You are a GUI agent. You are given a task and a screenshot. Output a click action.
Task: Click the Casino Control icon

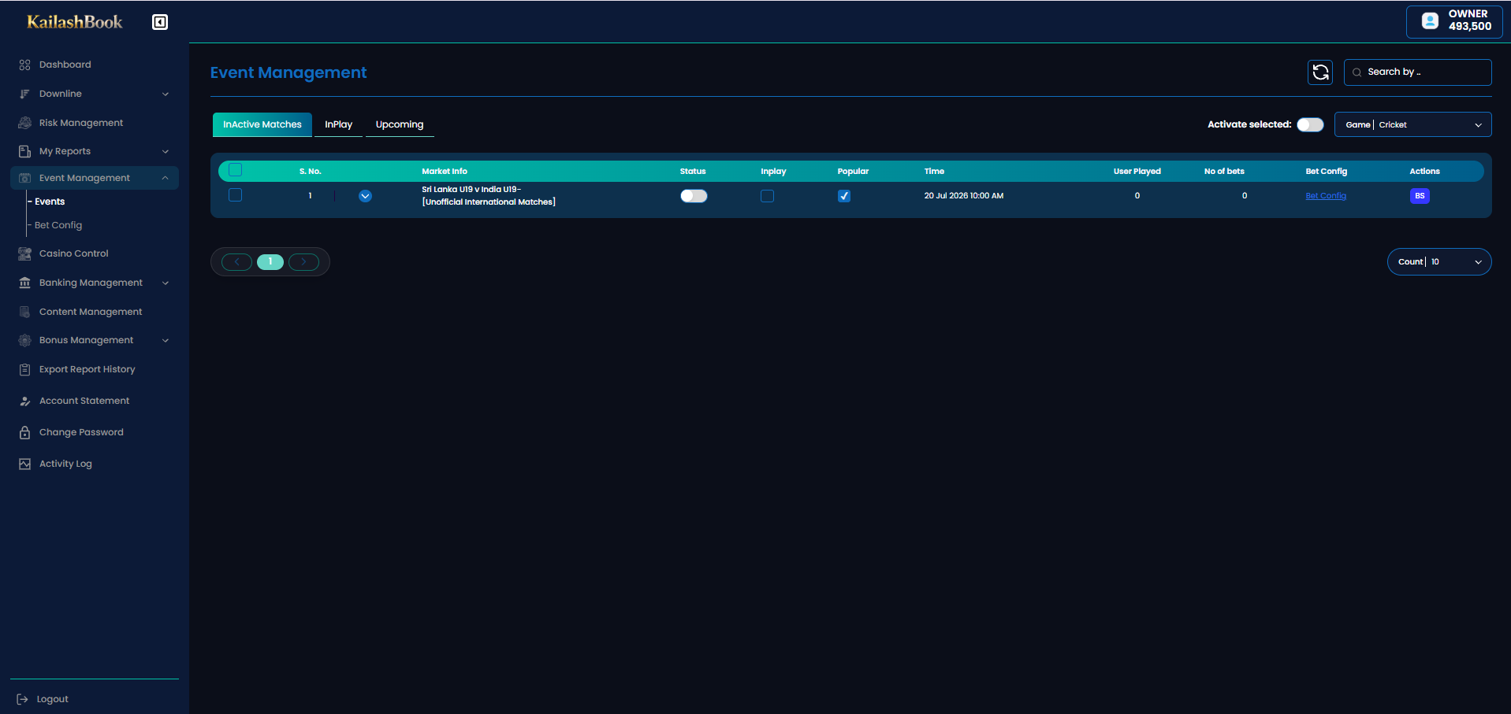(x=24, y=253)
